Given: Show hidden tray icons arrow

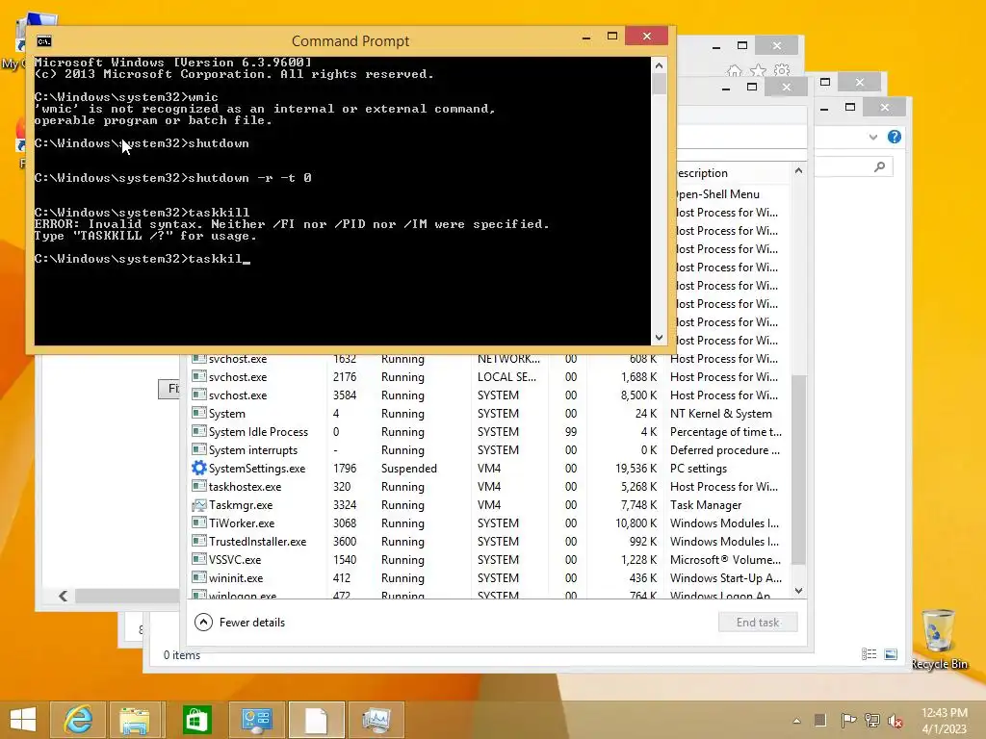Looking at the screenshot, I should click(796, 721).
